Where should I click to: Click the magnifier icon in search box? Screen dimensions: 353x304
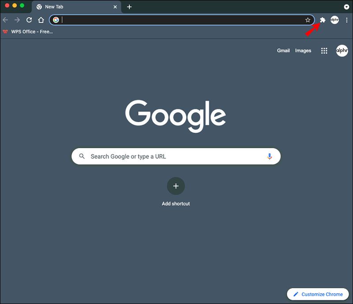(82, 156)
